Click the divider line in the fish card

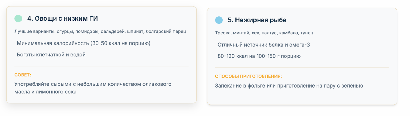(302, 68)
